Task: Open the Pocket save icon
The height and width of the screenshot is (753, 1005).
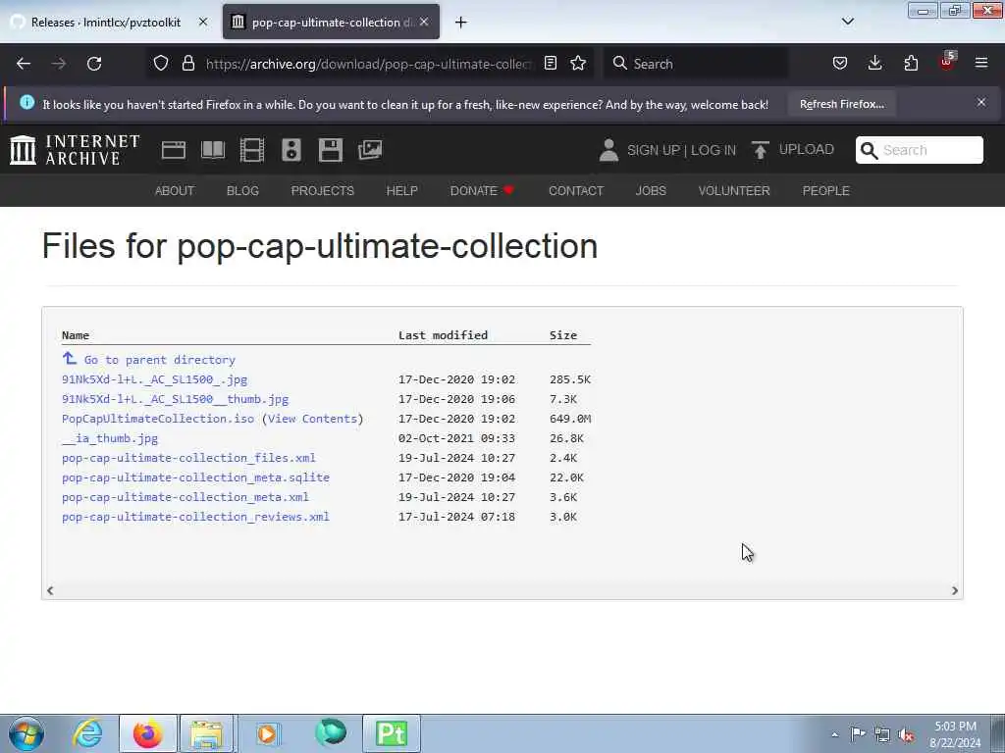Action: click(840, 63)
